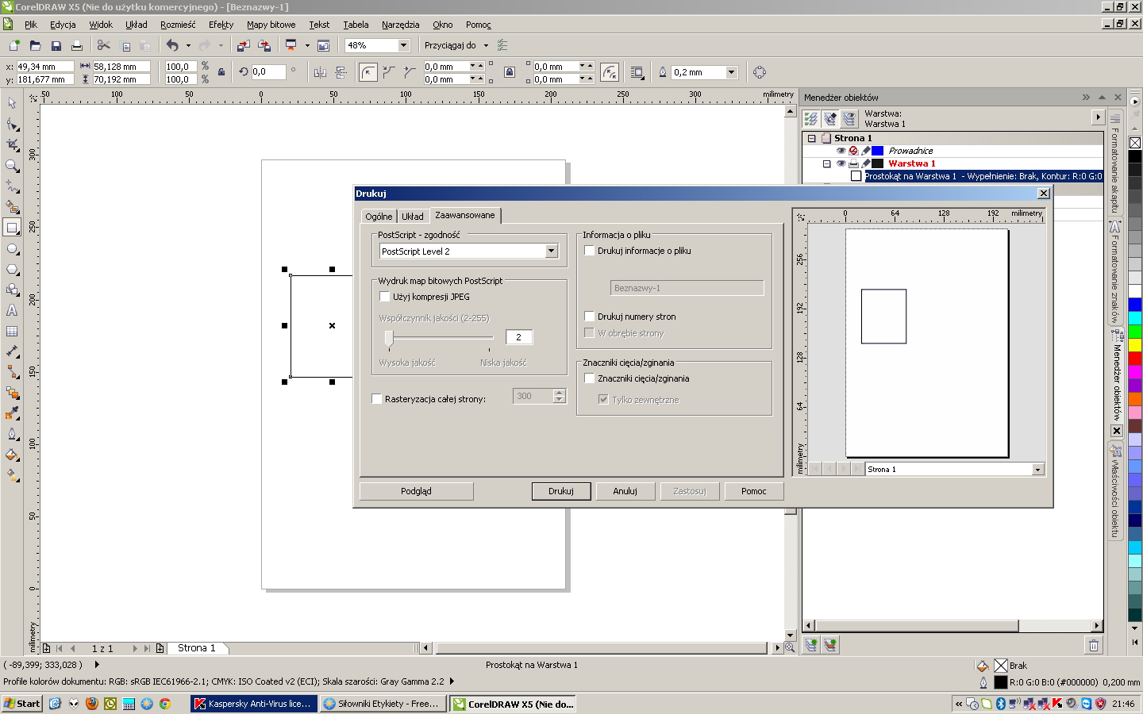This screenshot has width=1143, height=714.
Task: Click the Save icon in toolbar
Action: click(56, 46)
